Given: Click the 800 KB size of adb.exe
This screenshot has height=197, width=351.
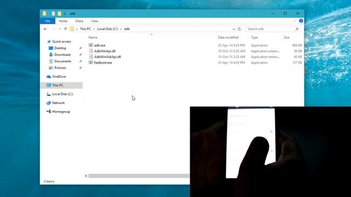Looking at the screenshot, I should [297, 45].
